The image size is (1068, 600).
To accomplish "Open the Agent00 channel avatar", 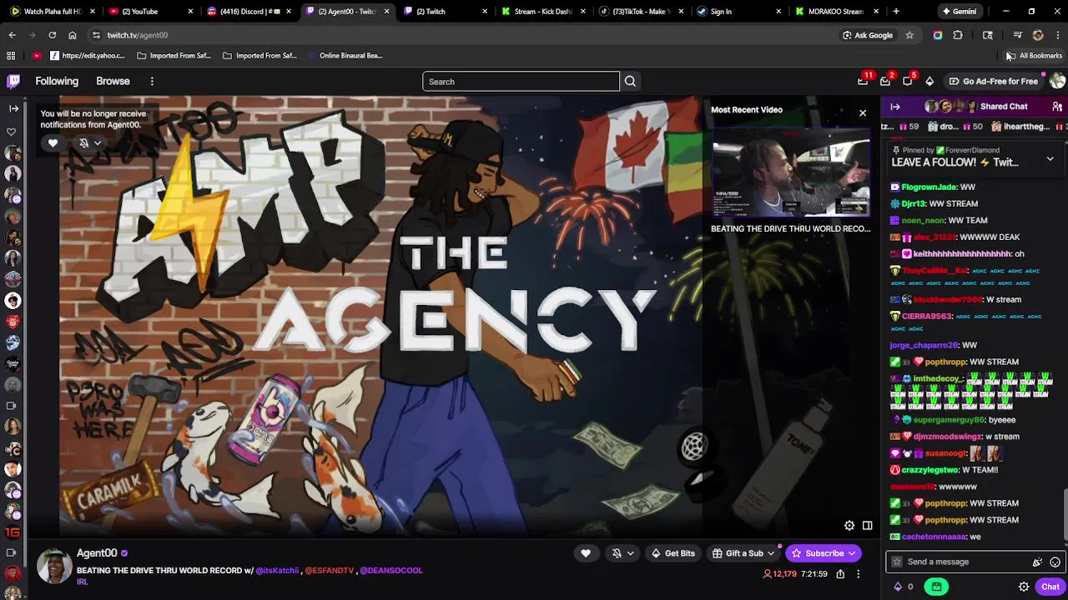I will 54,566.
